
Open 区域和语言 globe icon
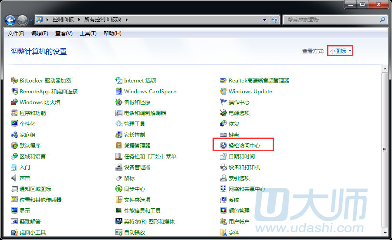pyautogui.click(x=14, y=156)
